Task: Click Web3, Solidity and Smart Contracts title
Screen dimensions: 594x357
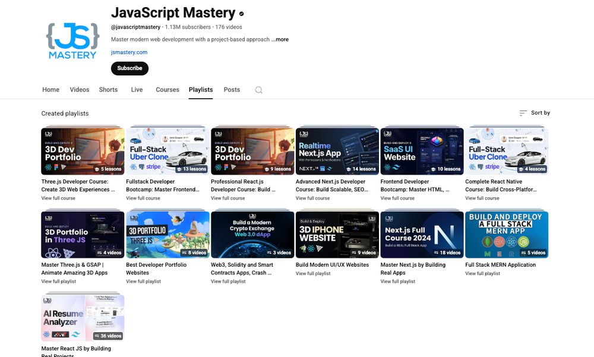Action: coord(242,268)
